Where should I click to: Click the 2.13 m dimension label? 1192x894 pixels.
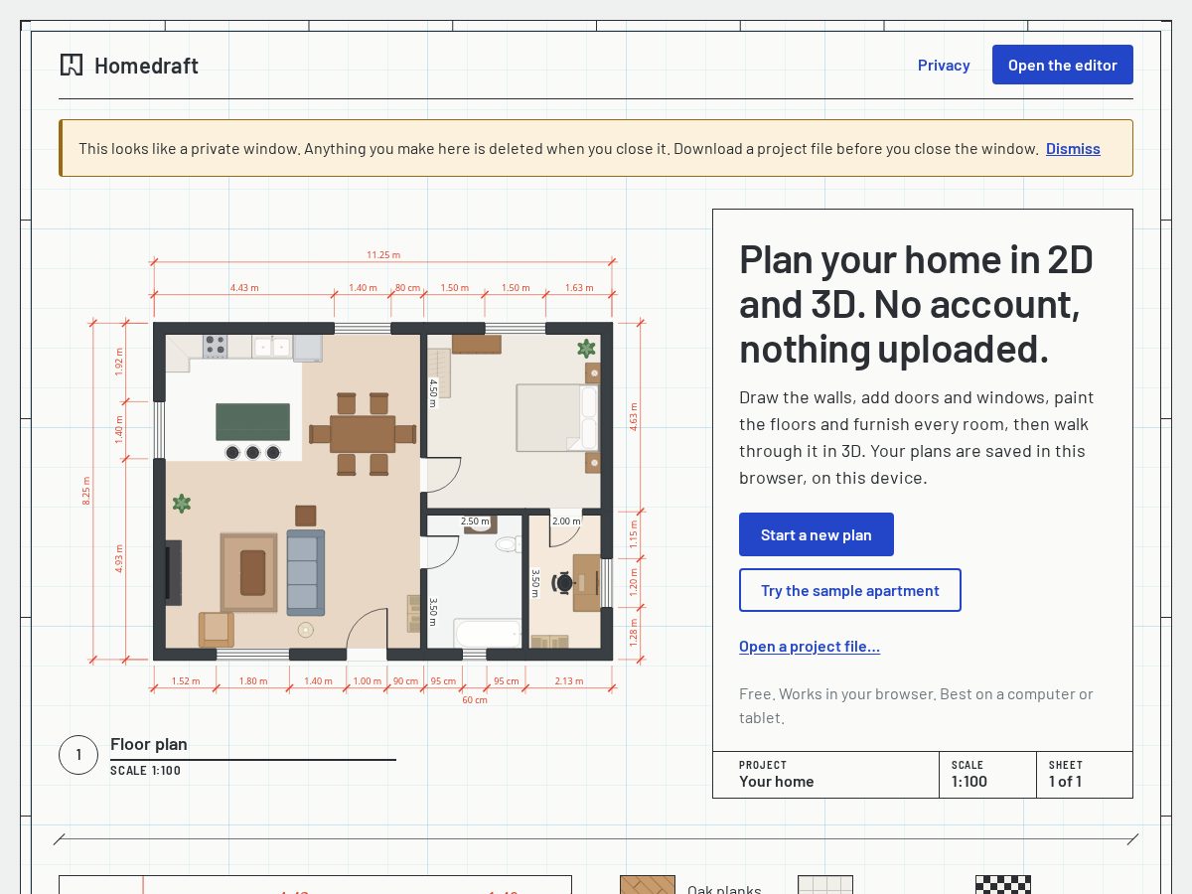click(x=569, y=681)
